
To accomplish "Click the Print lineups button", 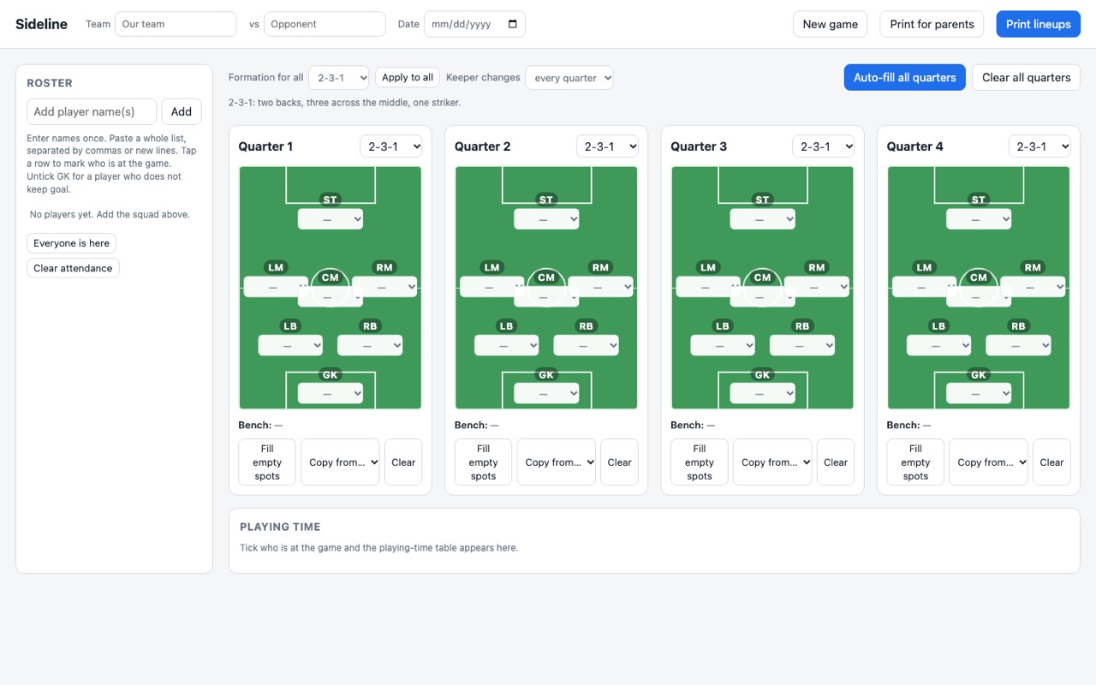I will click(1038, 24).
